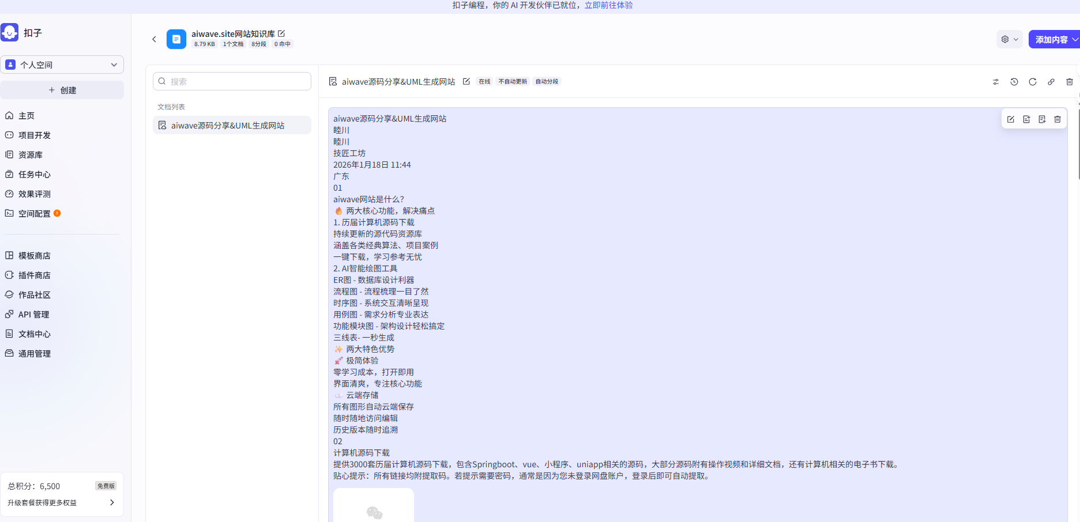Click the line 2026年1月18日 11:44
The height and width of the screenshot is (522, 1080).
[372, 165]
